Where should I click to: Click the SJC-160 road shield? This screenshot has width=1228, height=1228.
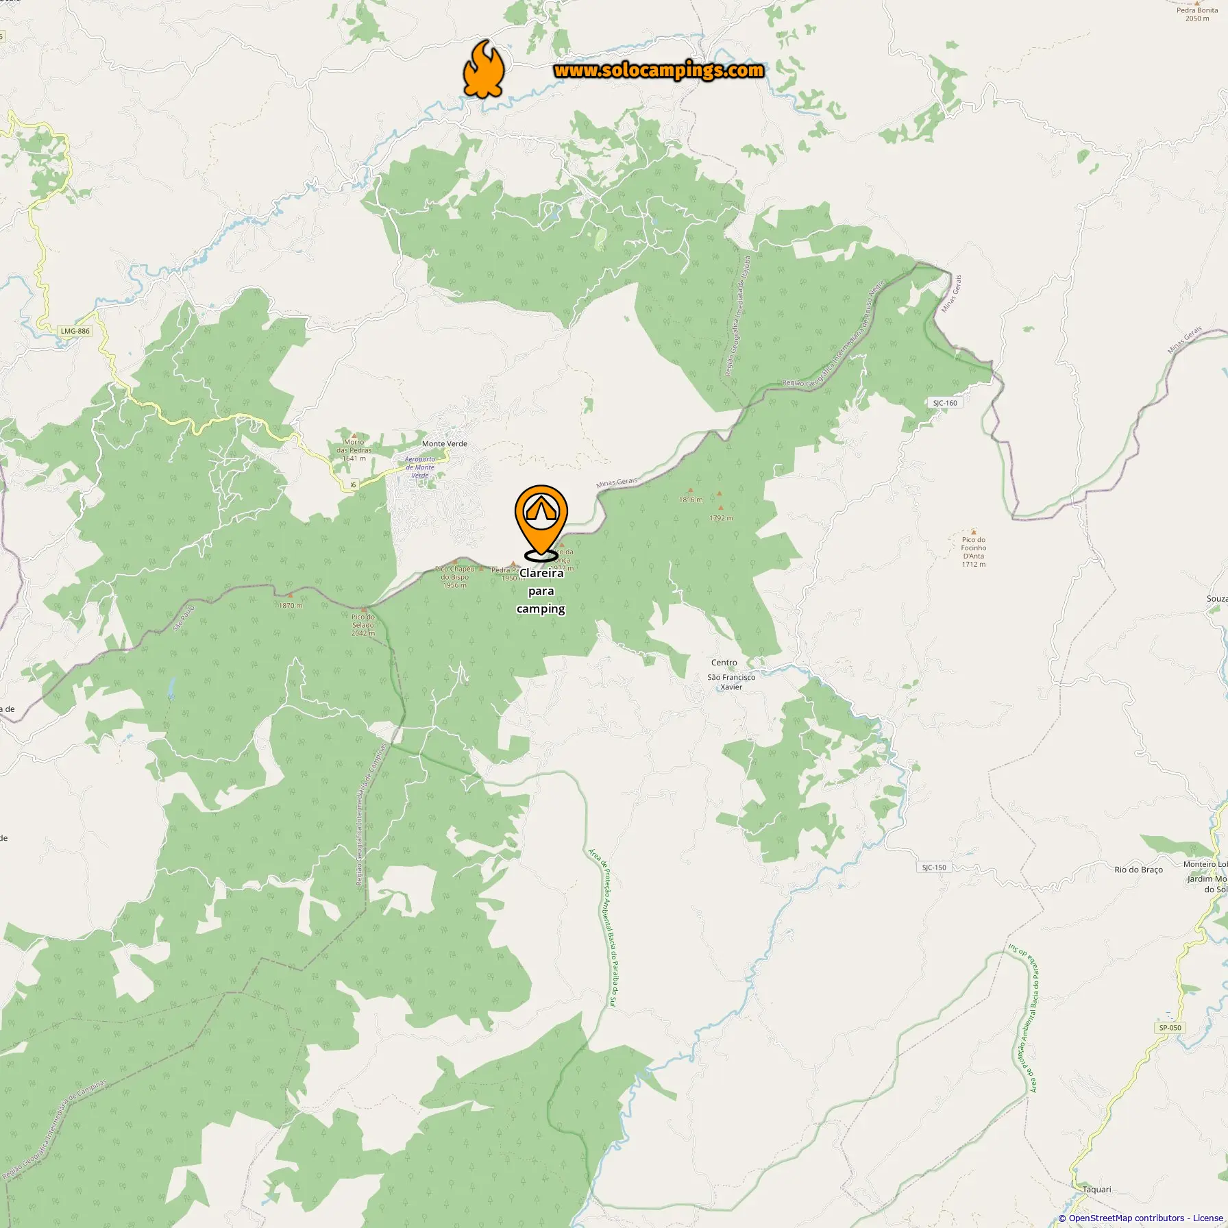[945, 403]
